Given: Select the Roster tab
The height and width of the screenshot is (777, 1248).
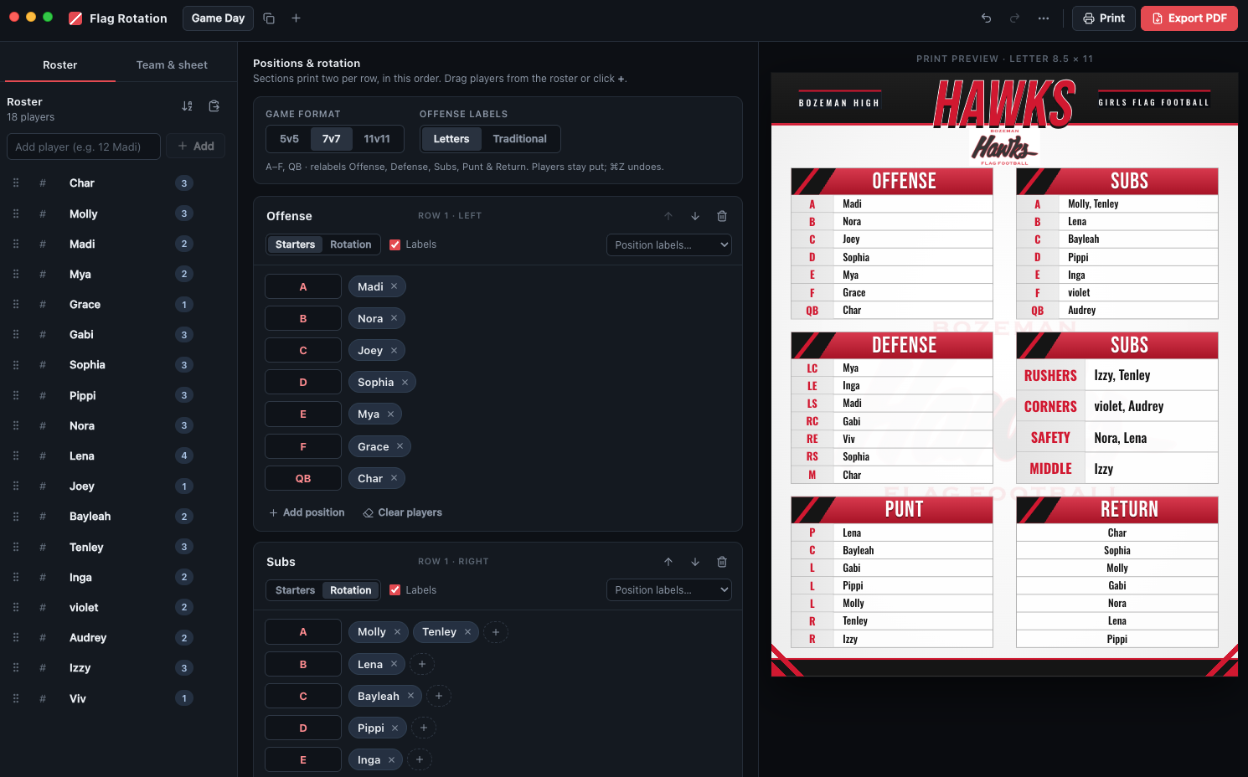Looking at the screenshot, I should point(60,65).
